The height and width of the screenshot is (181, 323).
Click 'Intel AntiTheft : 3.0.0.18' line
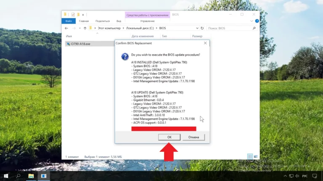point(148,115)
